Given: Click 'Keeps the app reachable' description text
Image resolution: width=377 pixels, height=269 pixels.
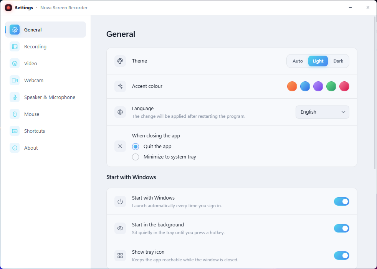Looking at the screenshot, I should (x=185, y=260).
